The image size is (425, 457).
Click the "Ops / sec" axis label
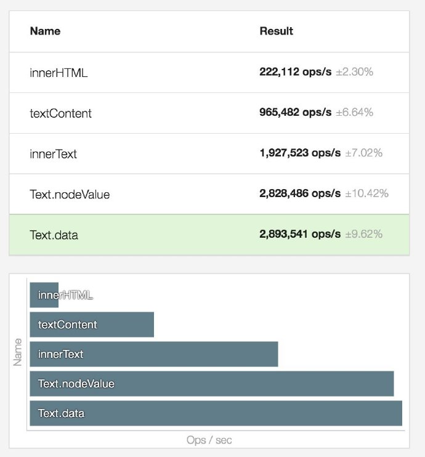tap(209, 440)
